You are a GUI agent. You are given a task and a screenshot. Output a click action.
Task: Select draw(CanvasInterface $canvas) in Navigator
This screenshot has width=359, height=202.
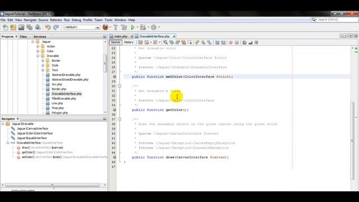tap(42, 148)
